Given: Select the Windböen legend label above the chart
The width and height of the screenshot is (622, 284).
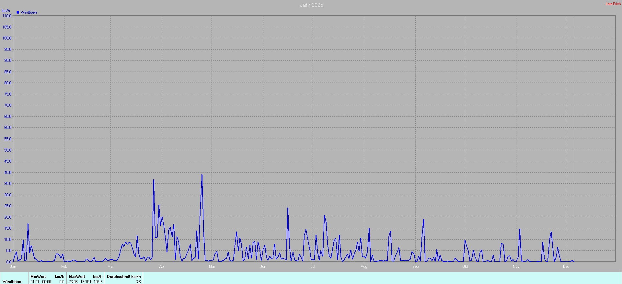Looking at the screenshot, I should click(x=29, y=12).
